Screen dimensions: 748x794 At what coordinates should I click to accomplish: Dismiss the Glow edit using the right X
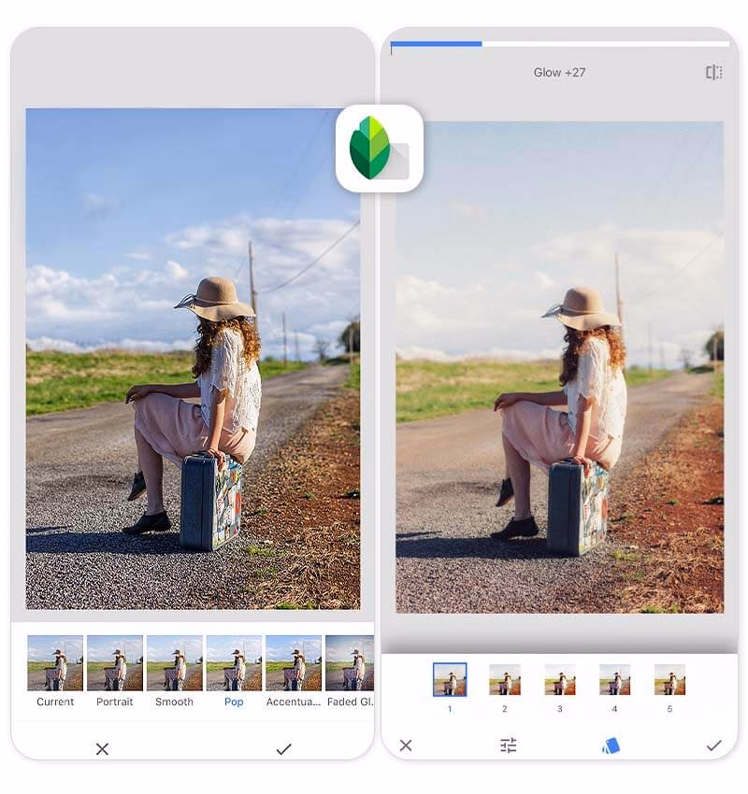click(406, 745)
